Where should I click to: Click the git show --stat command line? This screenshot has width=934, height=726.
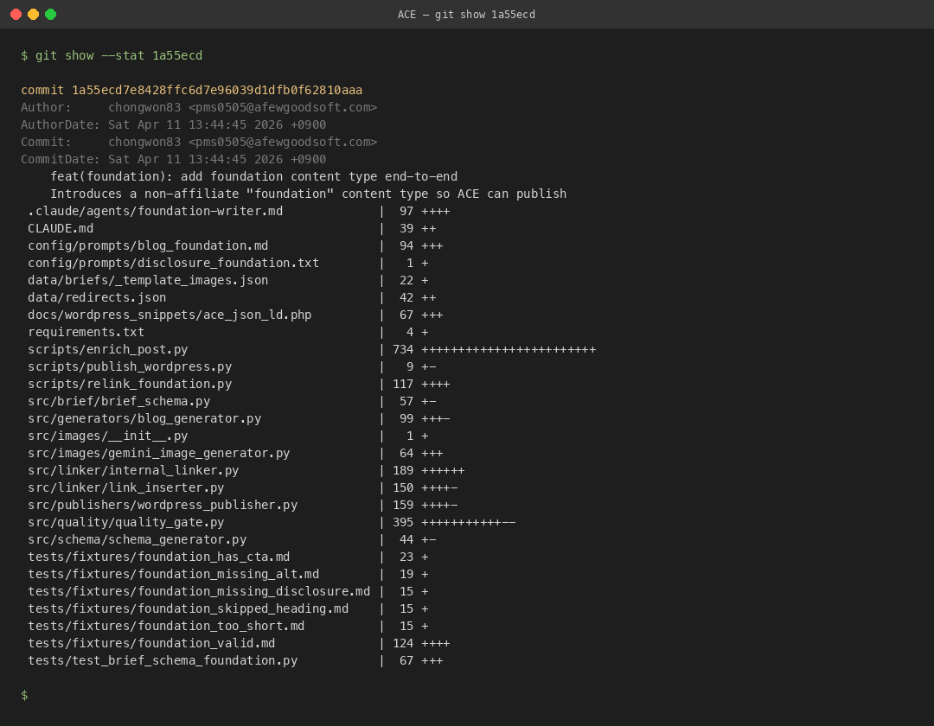coord(112,55)
